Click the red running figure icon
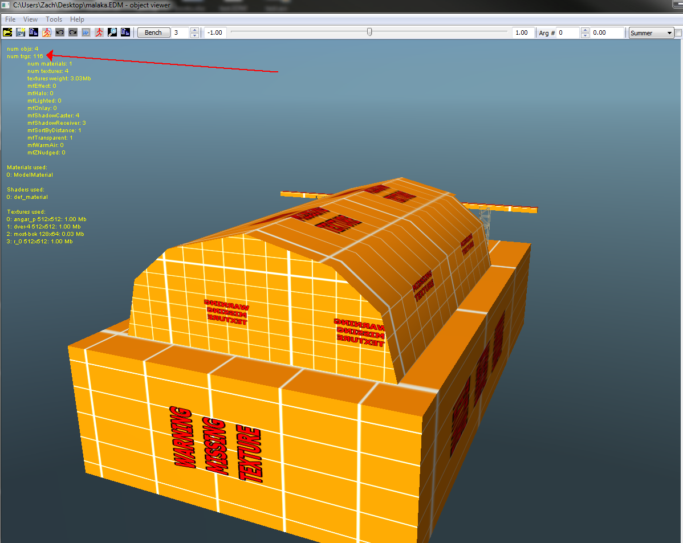 99,32
